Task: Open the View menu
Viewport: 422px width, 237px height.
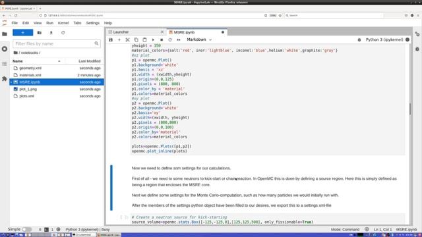Action: (x=38, y=23)
